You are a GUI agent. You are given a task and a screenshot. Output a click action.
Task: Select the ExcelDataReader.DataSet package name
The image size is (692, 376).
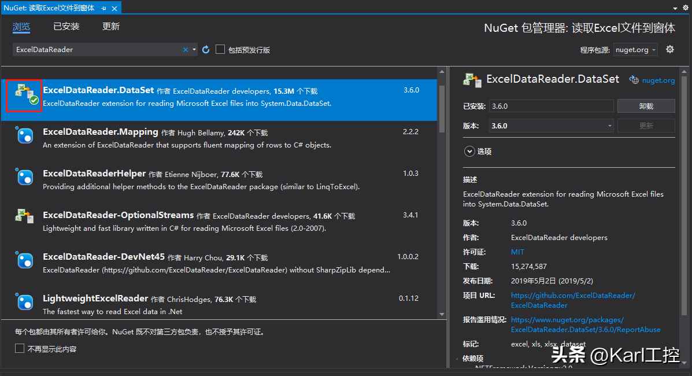click(98, 90)
